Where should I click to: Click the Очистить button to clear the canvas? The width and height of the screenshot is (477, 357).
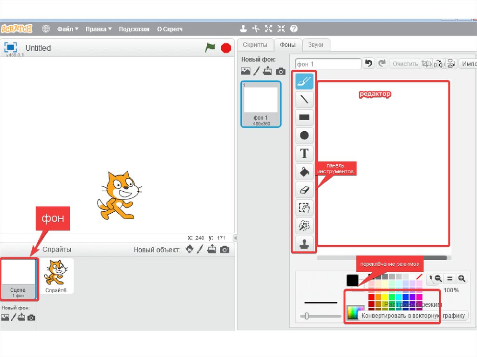tap(404, 63)
